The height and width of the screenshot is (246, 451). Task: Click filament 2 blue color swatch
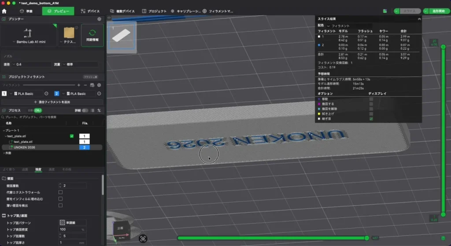click(57, 94)
